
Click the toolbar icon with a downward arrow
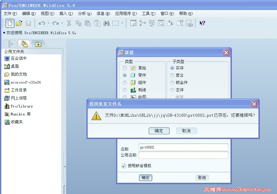tap(170, 23)
